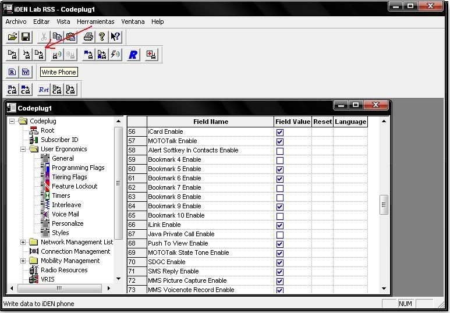Screen dimensions: 450x313
Task: Enable the Bookmark 4 Enable checkbox
Action: click(x=280, y=161)
